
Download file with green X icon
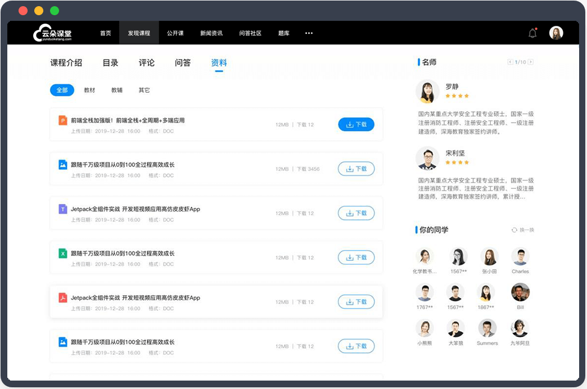(x=356, y=257)
